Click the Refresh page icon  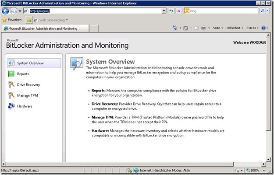click(171, 10)
